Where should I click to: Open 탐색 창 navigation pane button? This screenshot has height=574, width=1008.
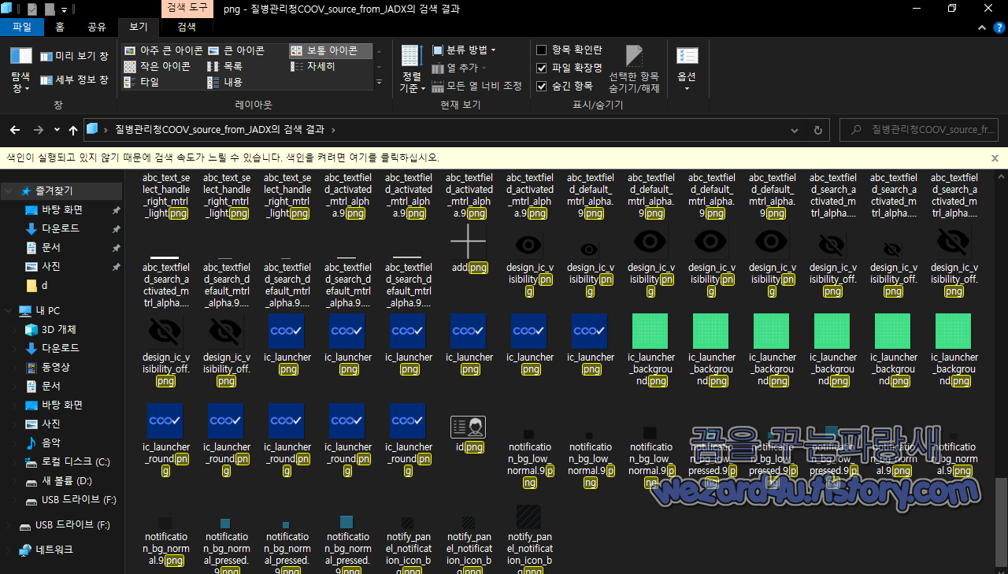20,70
